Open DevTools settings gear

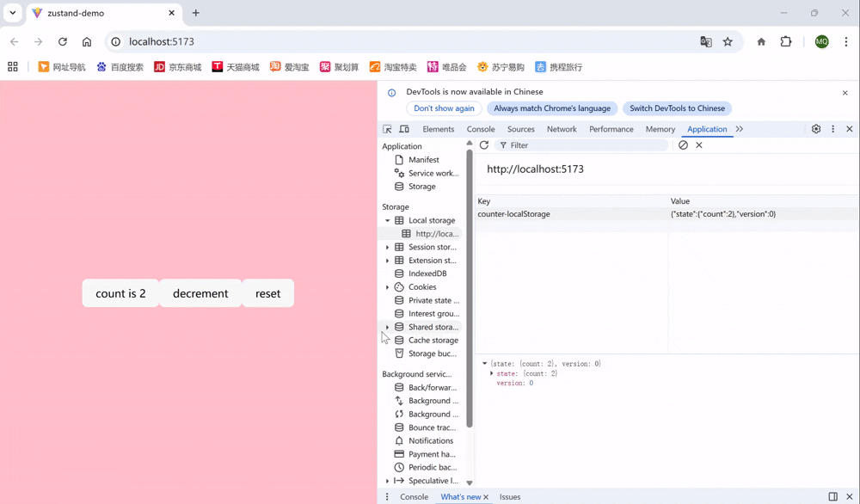815,128
